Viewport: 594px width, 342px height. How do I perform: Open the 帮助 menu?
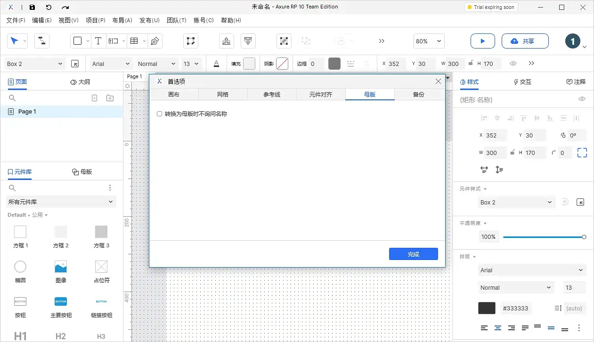click(x=231, y=20)
